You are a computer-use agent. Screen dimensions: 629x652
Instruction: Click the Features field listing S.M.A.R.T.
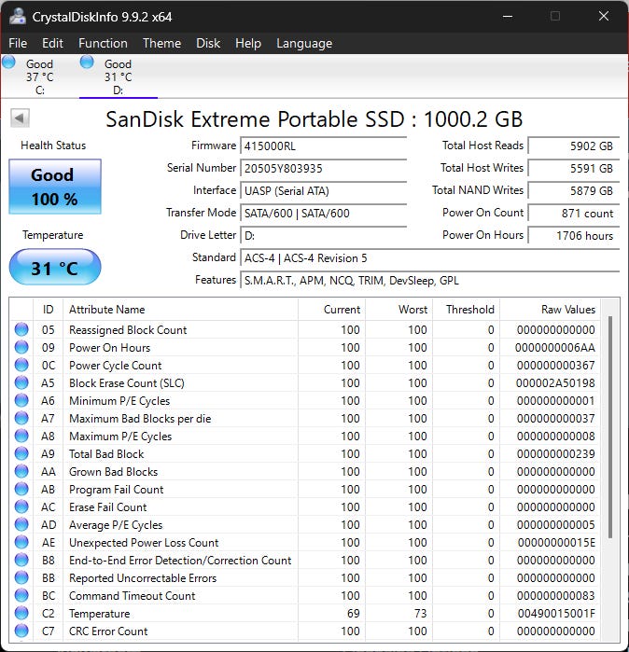pyautogui.click(x=429, y=281)
